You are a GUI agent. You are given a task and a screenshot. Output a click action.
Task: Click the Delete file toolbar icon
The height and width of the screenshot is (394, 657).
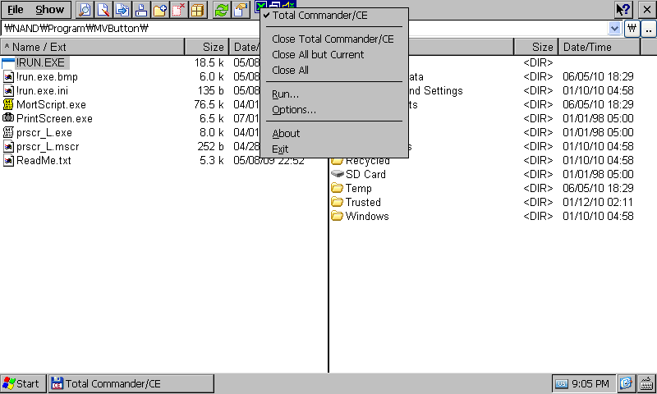coord(178,10)
